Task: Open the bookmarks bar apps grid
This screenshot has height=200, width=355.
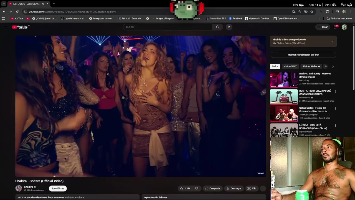Action: tap(4, 19)
